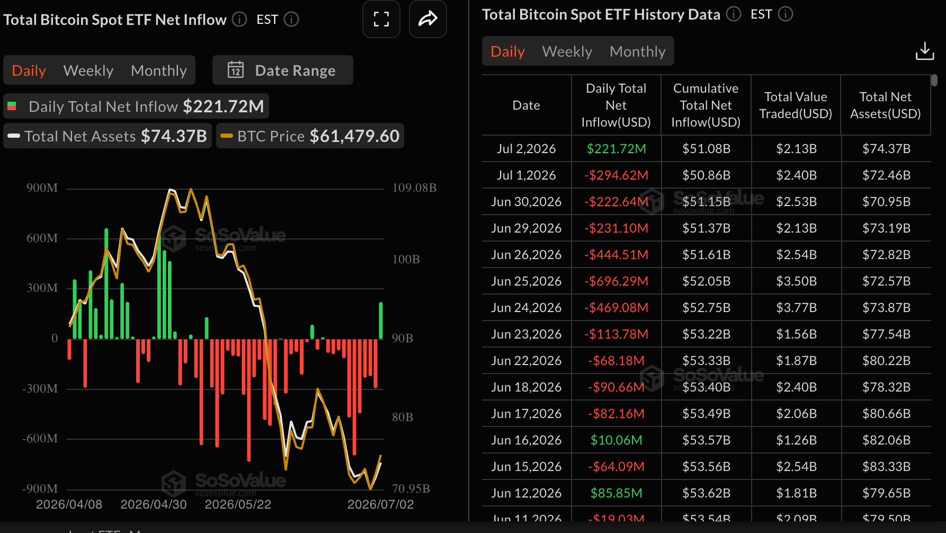Click the -$113.78M inflow value
The width and height of the screenshot is (946, 533).
click(616, 334)
